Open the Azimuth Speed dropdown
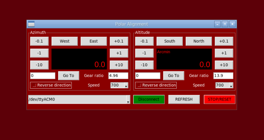264x140 pixels. (119, 85)
